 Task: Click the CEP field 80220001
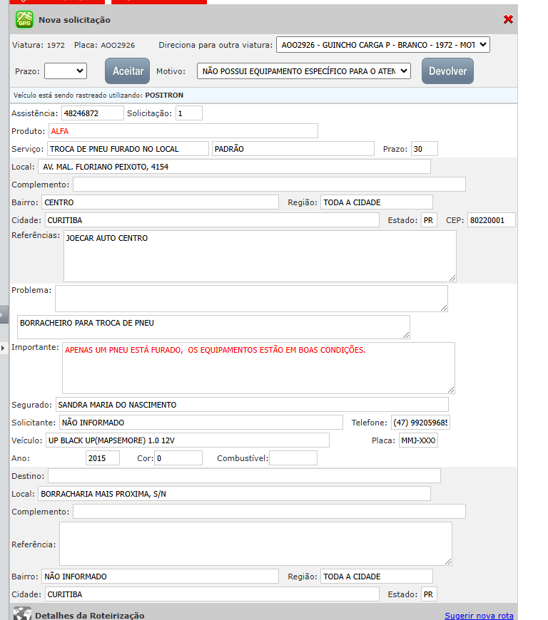pyautogui.click(x=492, y=219)
